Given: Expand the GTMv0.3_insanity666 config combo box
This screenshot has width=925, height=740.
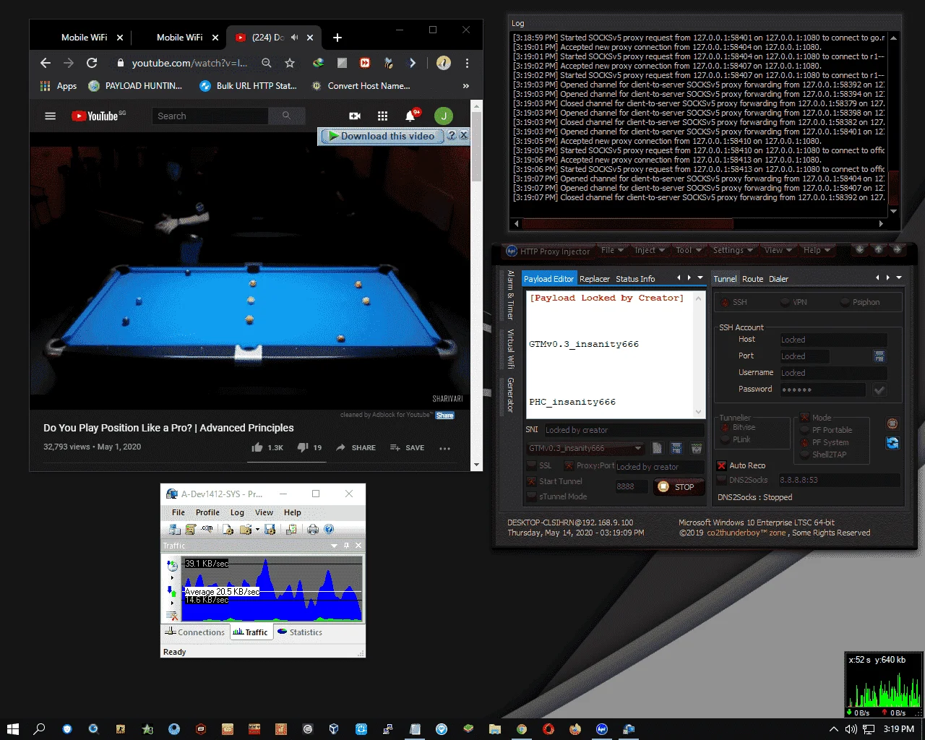Looking at the screenshot, I should pos(585,448).
